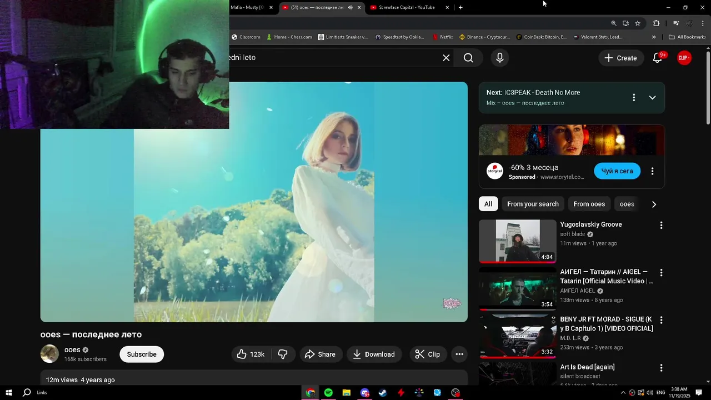Click the Create button

pos(620,58)
